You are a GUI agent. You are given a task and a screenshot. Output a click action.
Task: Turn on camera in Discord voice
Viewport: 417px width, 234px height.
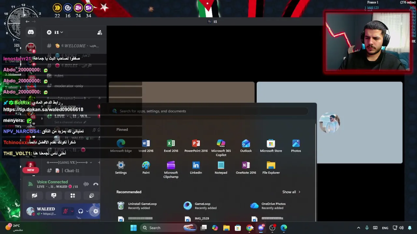coord(35,195)
